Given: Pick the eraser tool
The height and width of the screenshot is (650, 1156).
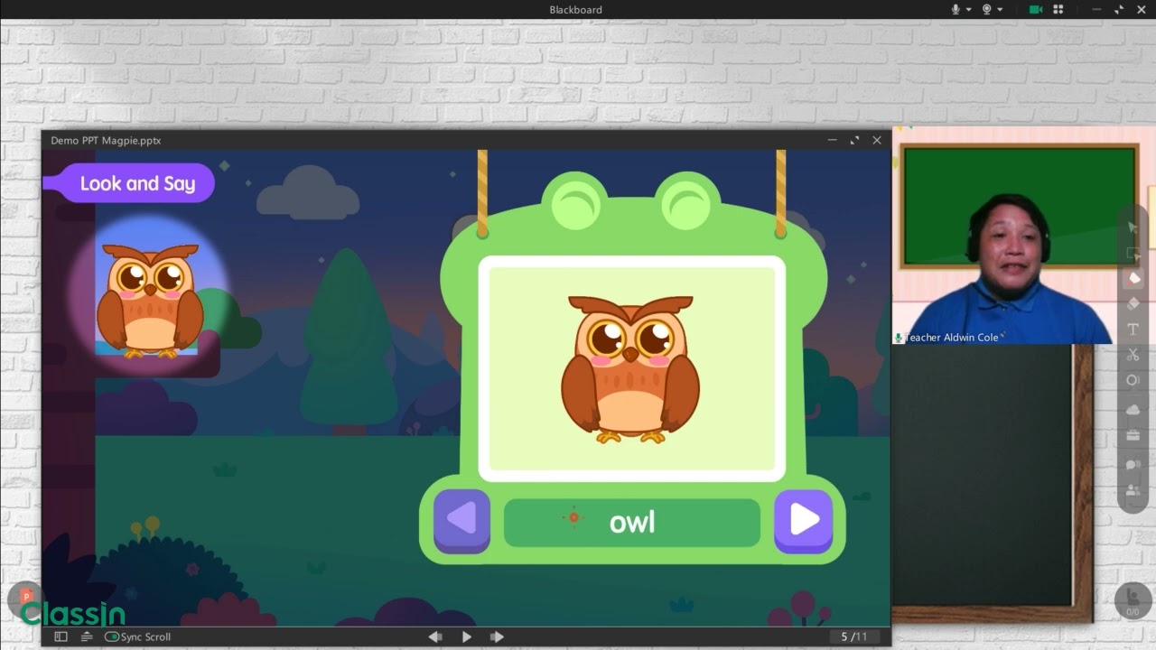Looking at the screenshot, I should coord(1133,304).
